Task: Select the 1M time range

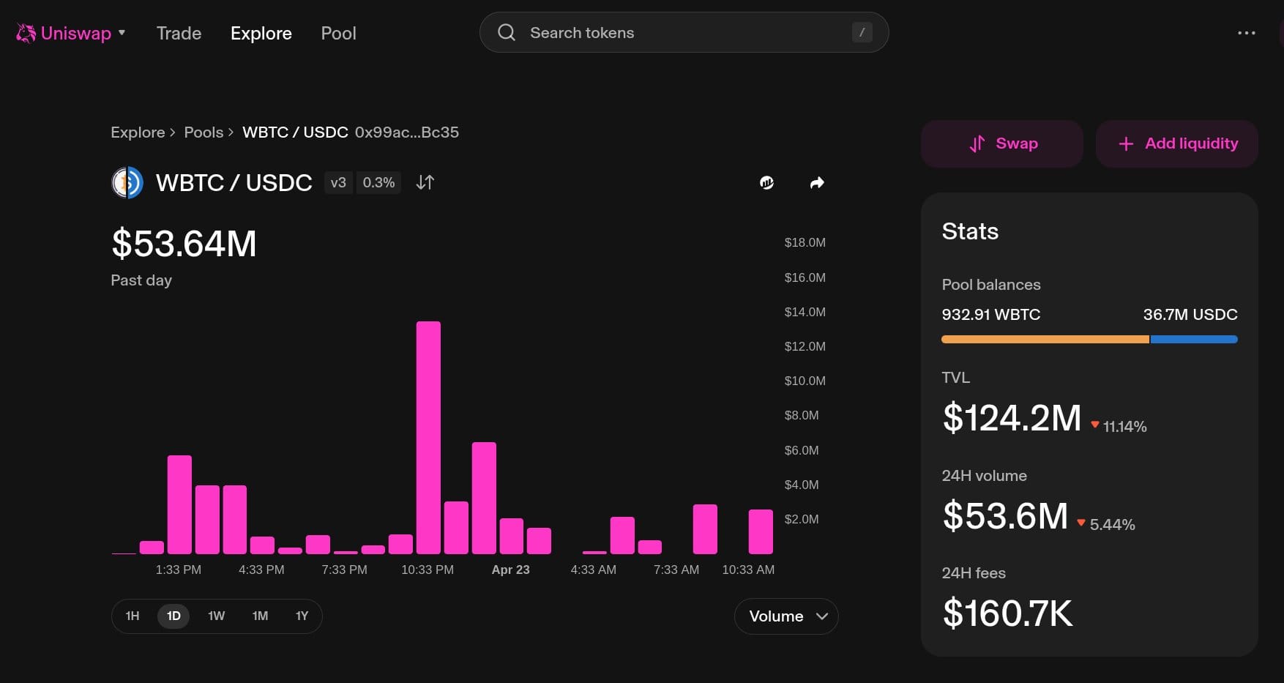Action: click(x=260, y=616)
